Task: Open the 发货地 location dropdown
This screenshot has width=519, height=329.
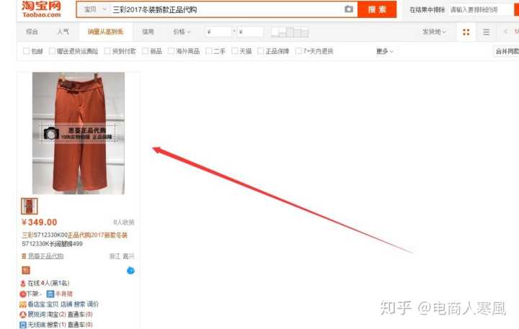Action: [x=434, y=32]
